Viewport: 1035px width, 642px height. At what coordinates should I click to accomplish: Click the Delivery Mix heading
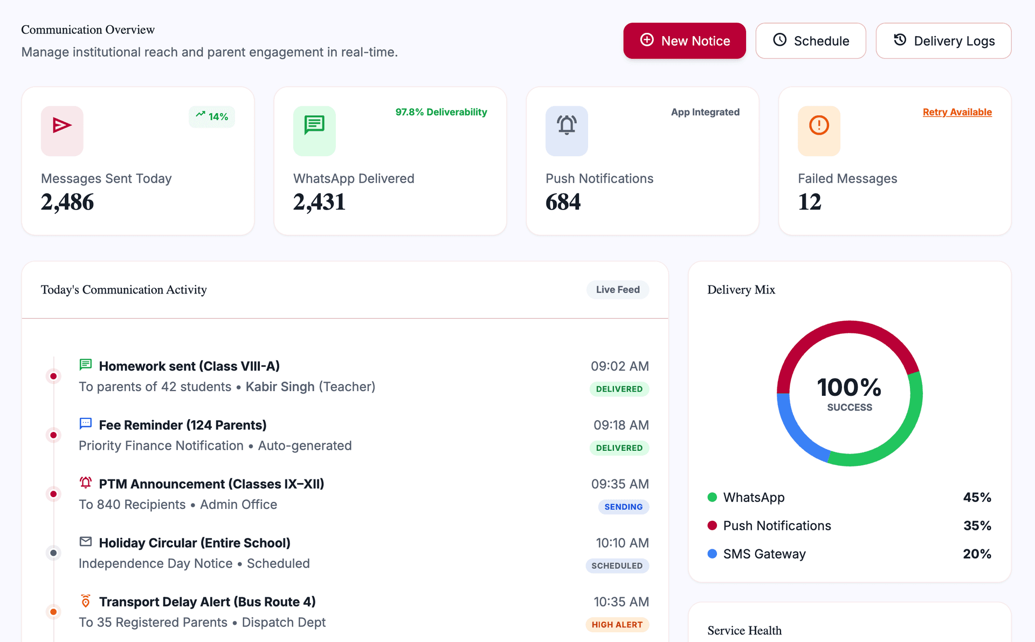(x=741, y=290)
